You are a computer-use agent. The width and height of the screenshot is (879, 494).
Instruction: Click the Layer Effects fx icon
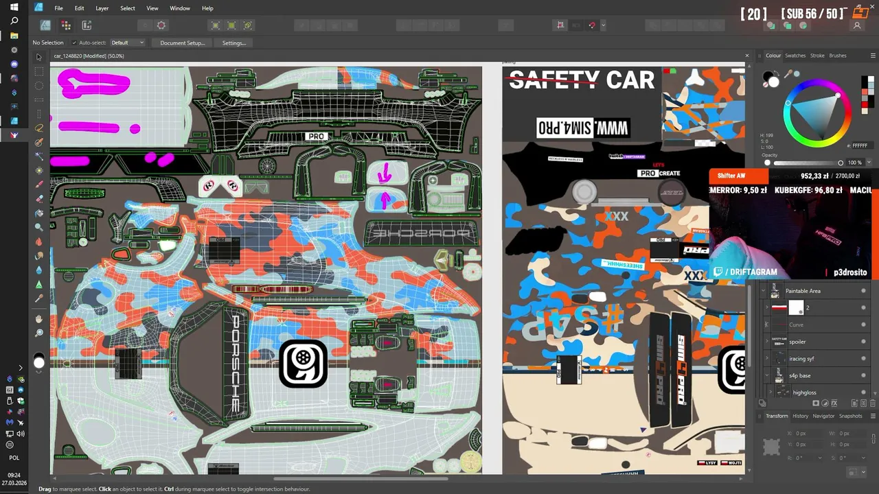tap(834, 403)
